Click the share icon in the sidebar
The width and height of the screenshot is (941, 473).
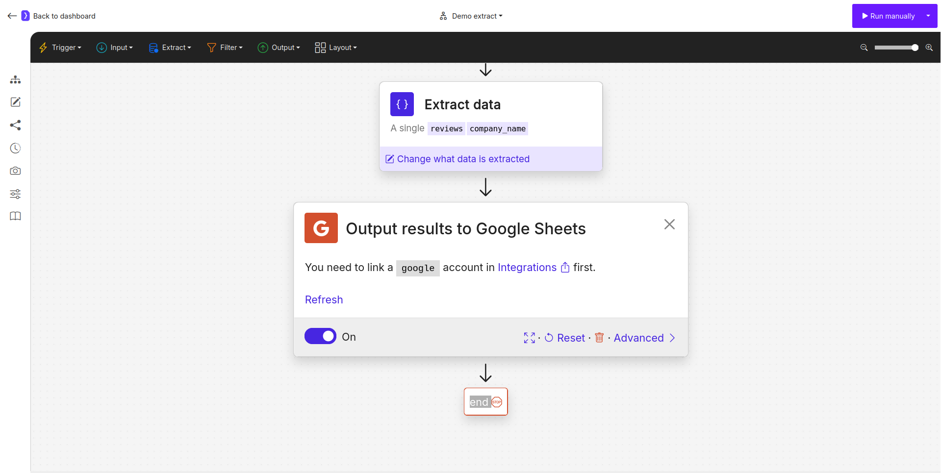(15, 125)
